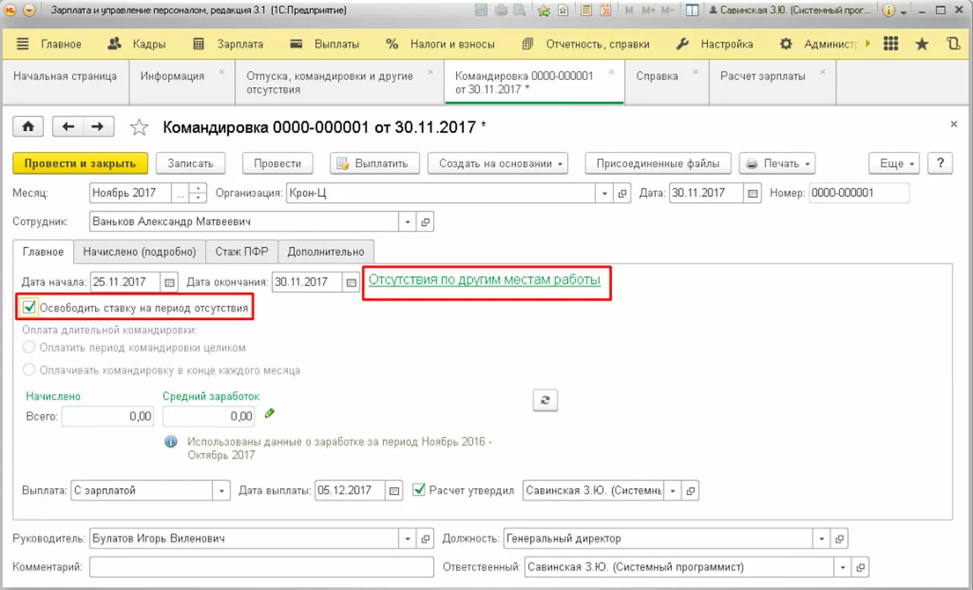This screenshot has width=973, height=590.
Task: Go forward with the right arrow
Action: point(98,127)
